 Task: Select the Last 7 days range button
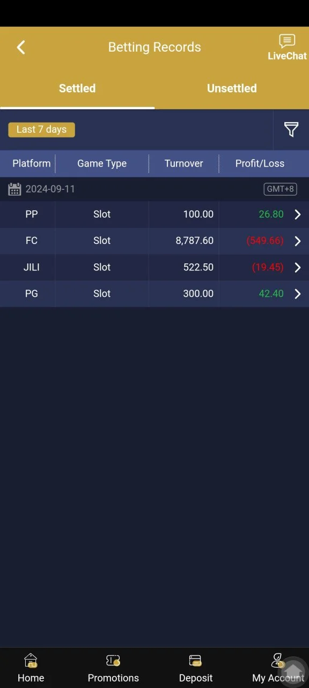[x=41, y=130]
